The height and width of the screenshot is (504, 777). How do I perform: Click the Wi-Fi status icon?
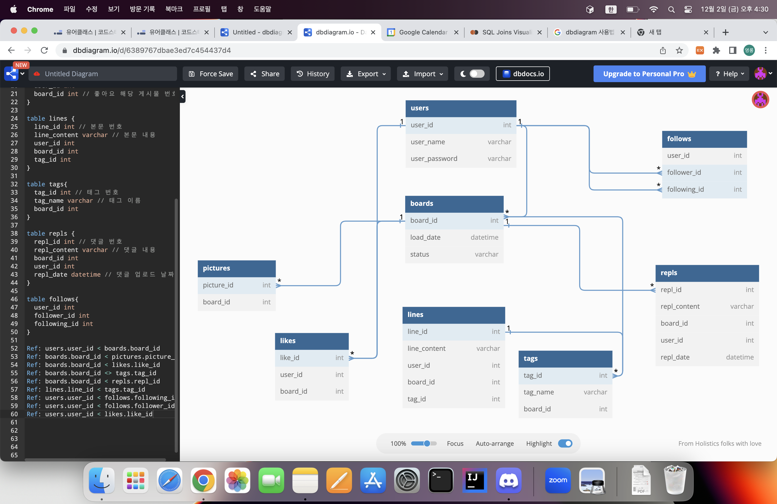654,9
